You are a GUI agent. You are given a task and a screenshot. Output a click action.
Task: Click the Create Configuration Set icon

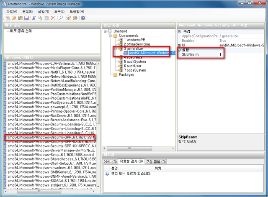point(75,18)
